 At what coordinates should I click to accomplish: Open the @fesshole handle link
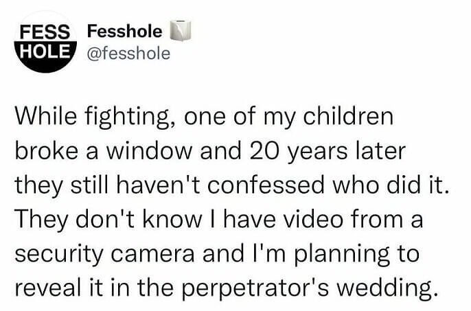(128, 54)
